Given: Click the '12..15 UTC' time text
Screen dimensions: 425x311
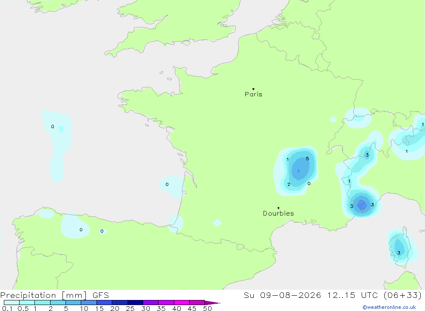Looking at the screenshot, I should tap(352, 295).
